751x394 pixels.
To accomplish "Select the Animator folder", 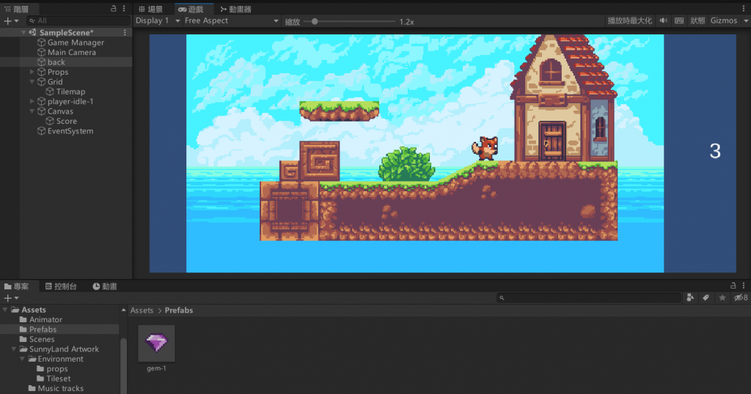I will pos(45,320).
